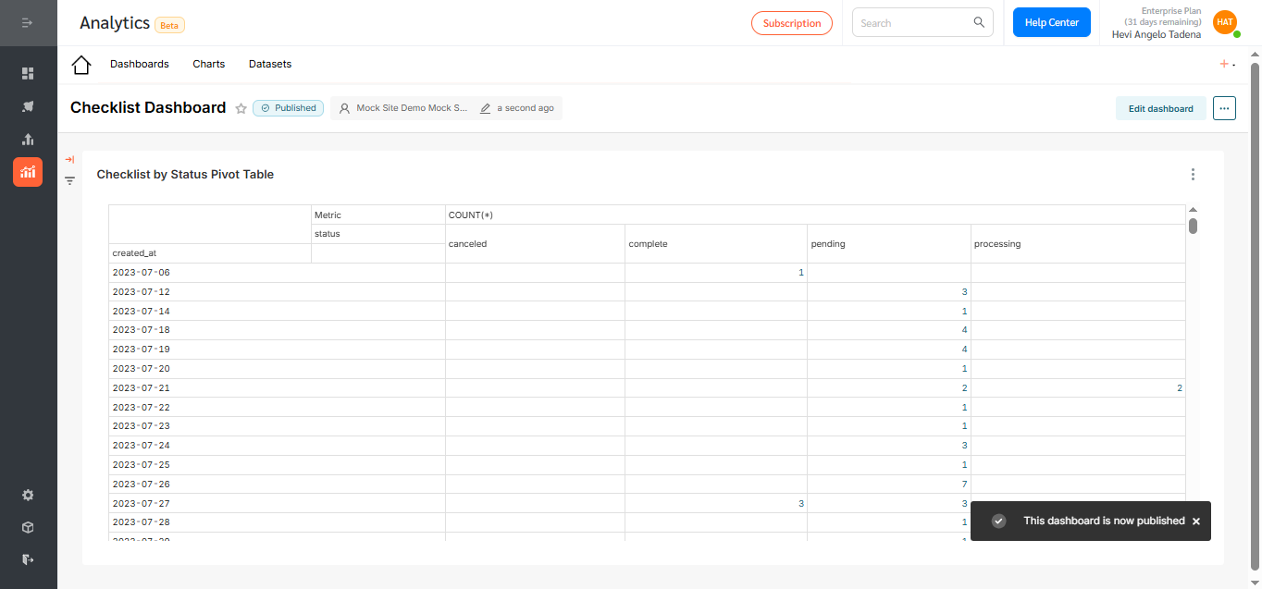The height and width of the screenshot is (589, 1262).
Task: Click Edit dashboard button
Action: click(1161, 108)
